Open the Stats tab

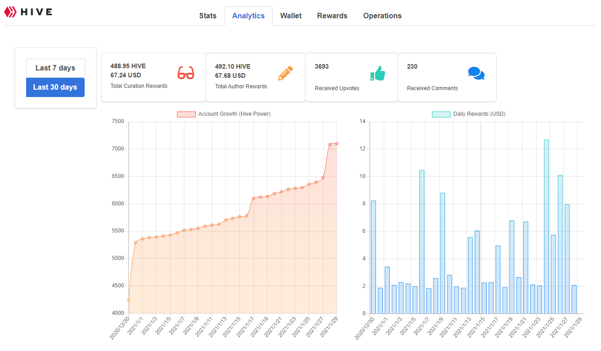pos(208,16)
